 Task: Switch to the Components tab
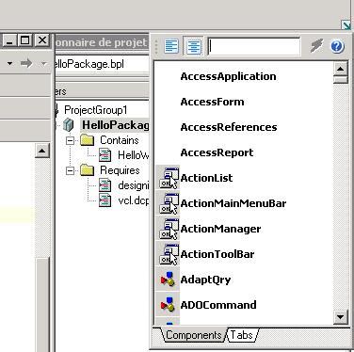194,335
